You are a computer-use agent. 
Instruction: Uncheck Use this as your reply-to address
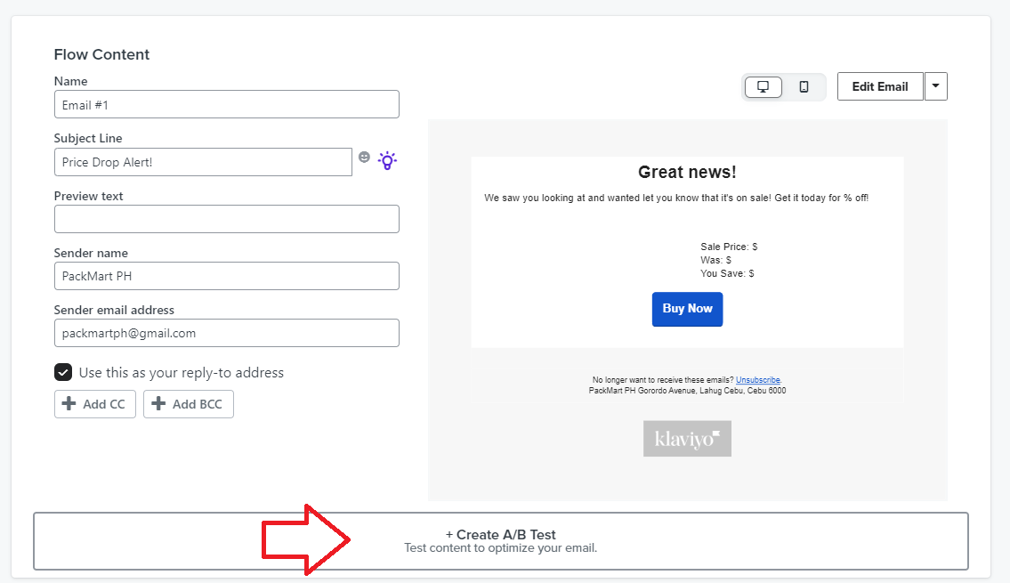pos(63,372)
